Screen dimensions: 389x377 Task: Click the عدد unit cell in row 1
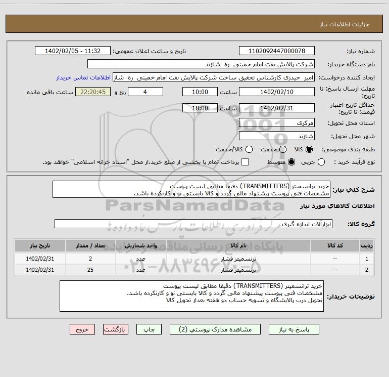click(140, 259)
